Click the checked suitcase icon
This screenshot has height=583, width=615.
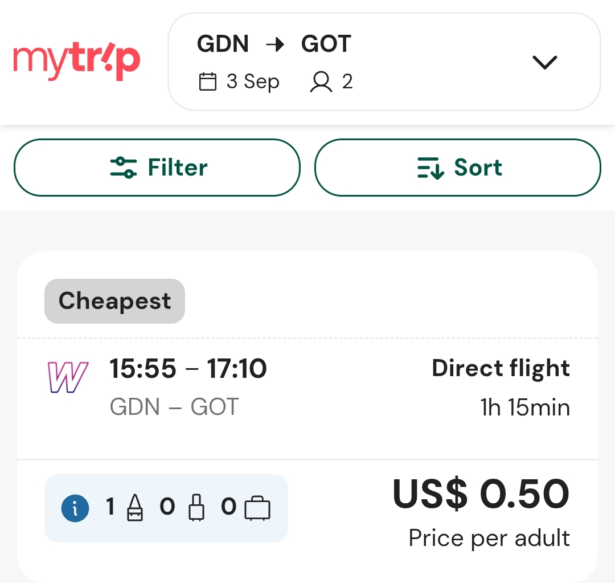click(x=257, y=508)
